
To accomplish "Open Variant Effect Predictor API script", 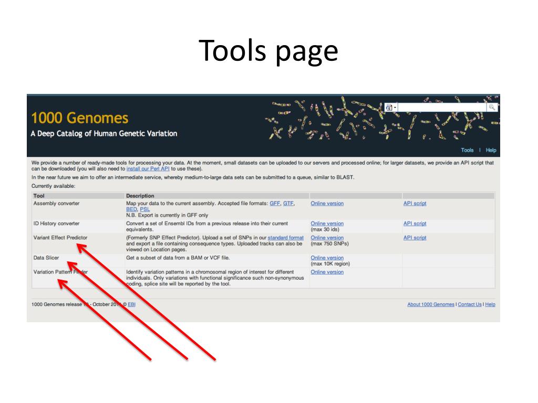I will click(x=415, y=238).
